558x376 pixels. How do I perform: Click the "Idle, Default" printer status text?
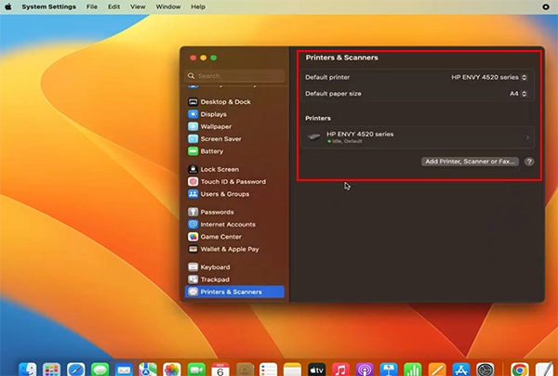(x=347, y=141)
